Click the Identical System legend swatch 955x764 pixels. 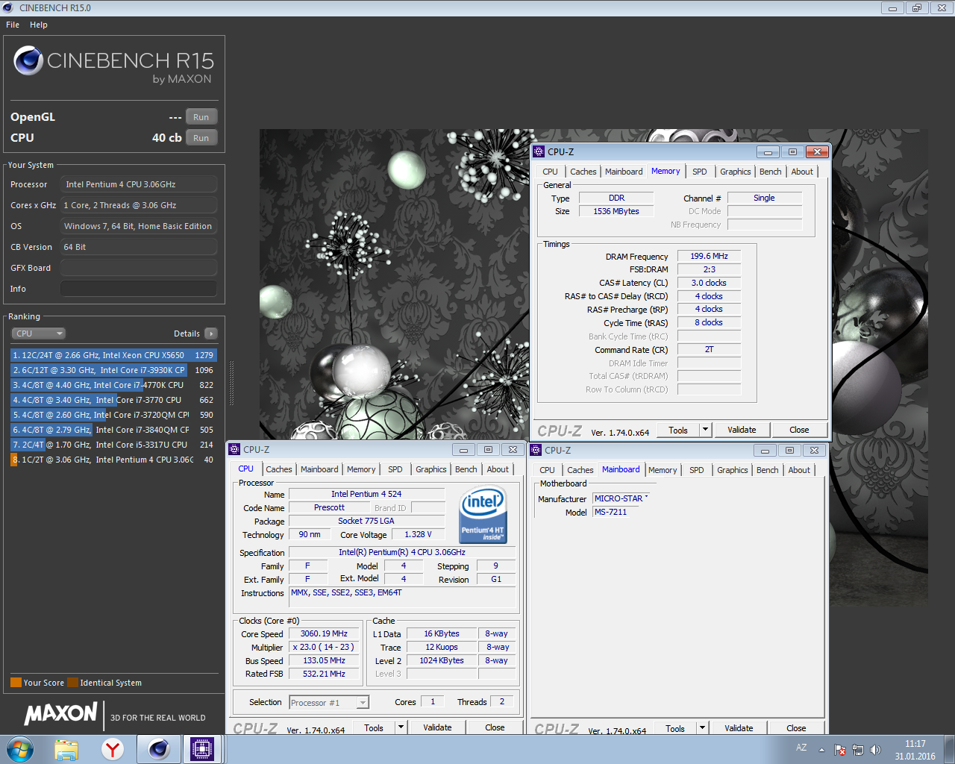[x=72, y=683]
